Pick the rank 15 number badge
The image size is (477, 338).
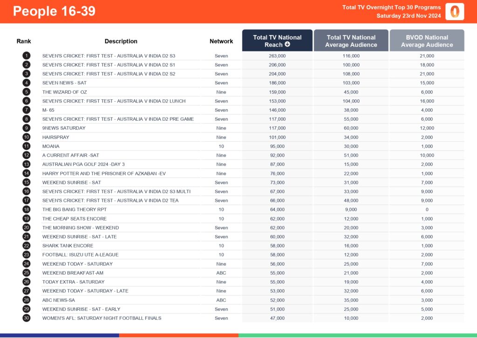click(27, 182)
